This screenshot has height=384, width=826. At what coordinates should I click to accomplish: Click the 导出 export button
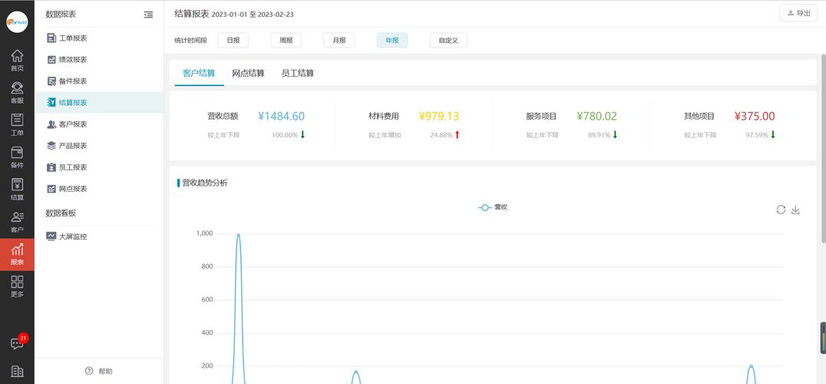tap(798, 13)
